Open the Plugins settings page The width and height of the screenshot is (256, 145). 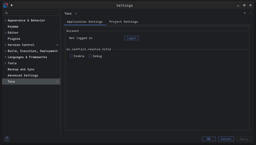coord(14,39)
